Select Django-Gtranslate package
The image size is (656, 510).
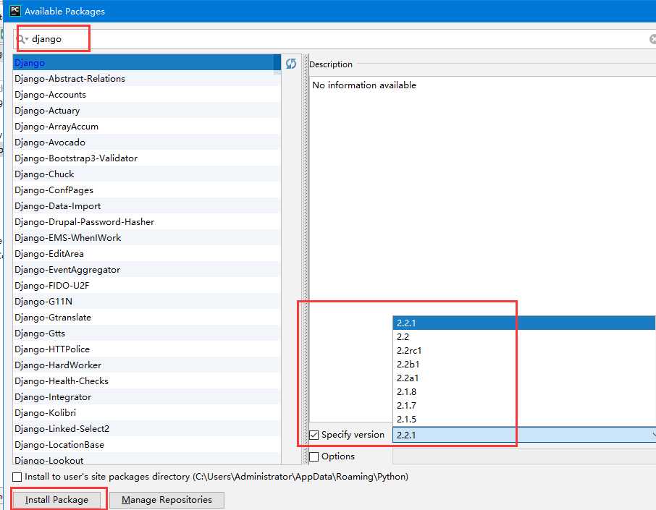pyautogui.click(x=146, y=317)
